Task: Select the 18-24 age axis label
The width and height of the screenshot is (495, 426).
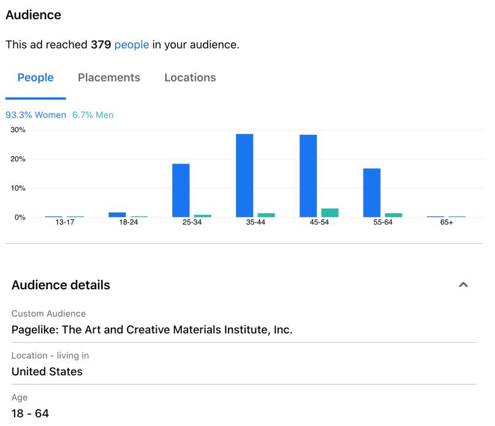Action: (x=129, y=223)
